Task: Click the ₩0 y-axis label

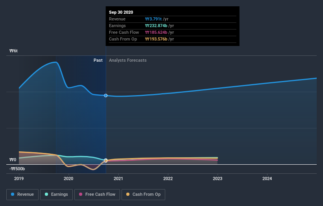Action: (13, 160)
